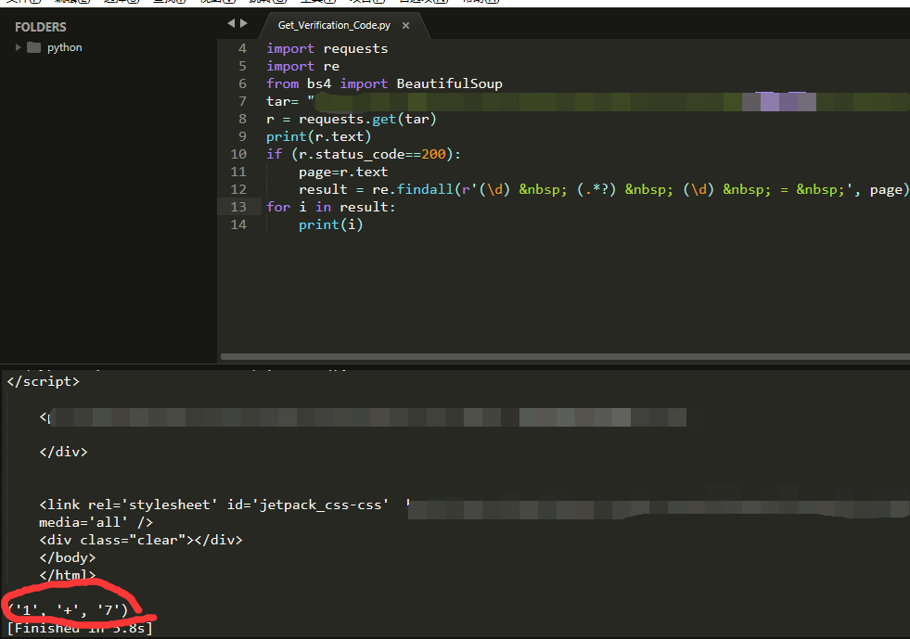The image size is (910, 639).
Task: Switch to Get_Verification_Code.py tab
Action: [334, 26]
